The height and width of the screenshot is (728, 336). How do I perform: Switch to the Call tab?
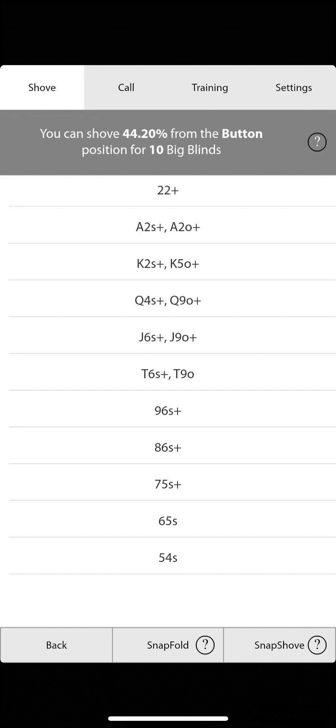click(x=126, y=87)
